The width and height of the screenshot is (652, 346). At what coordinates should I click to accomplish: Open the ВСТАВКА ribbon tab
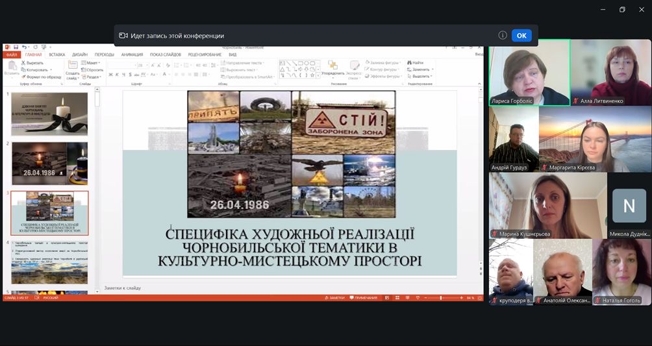[x=56, y=55]
